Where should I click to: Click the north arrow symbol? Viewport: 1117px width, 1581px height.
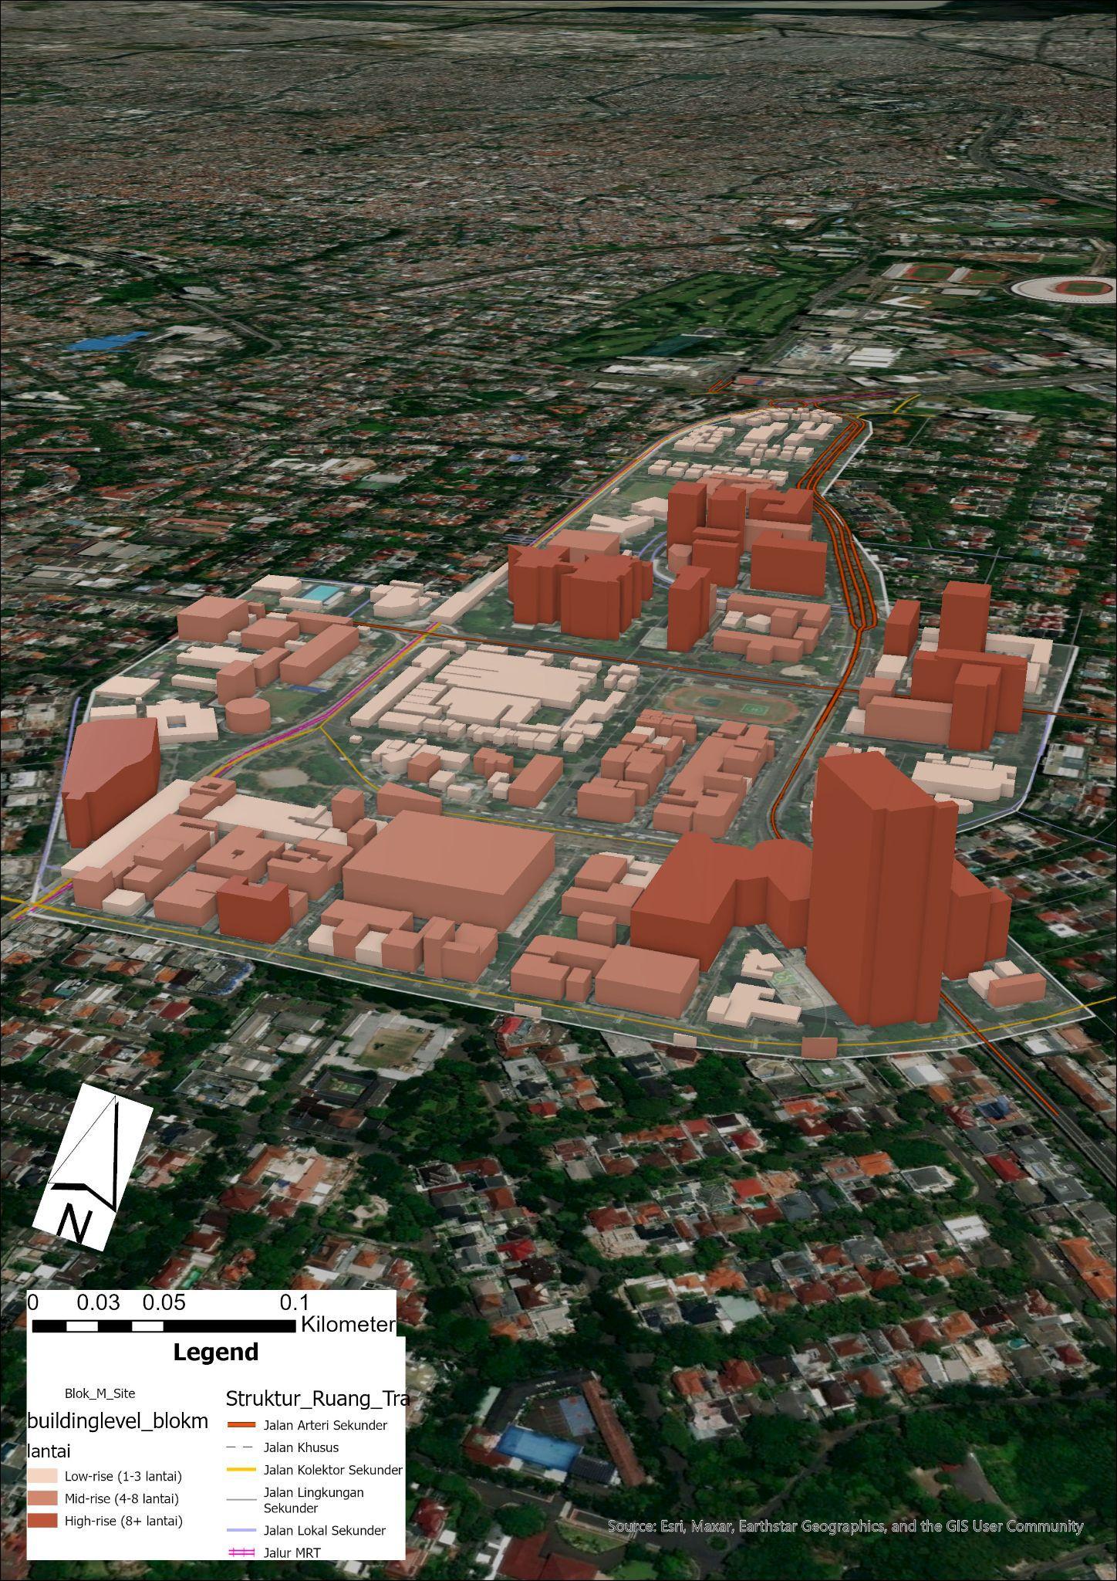click(x=93, y=1166)
